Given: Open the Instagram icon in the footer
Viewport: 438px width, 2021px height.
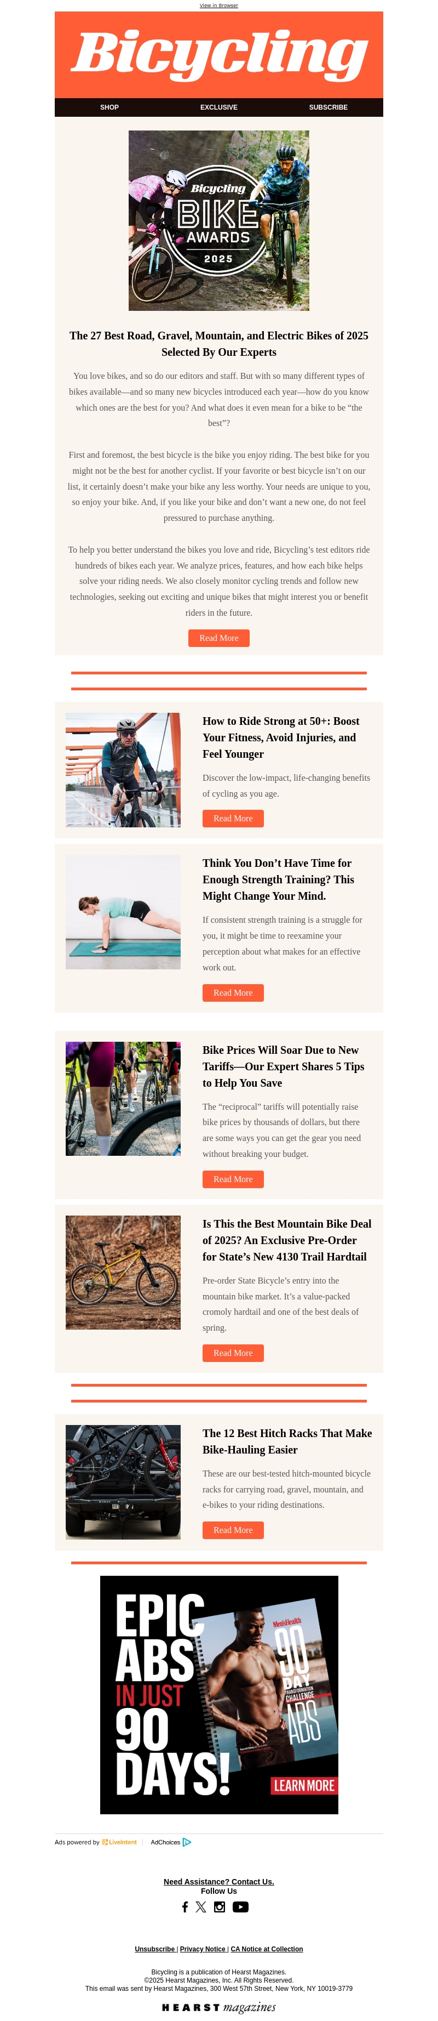Looking at the screenshot, I should coord(220,1906).
